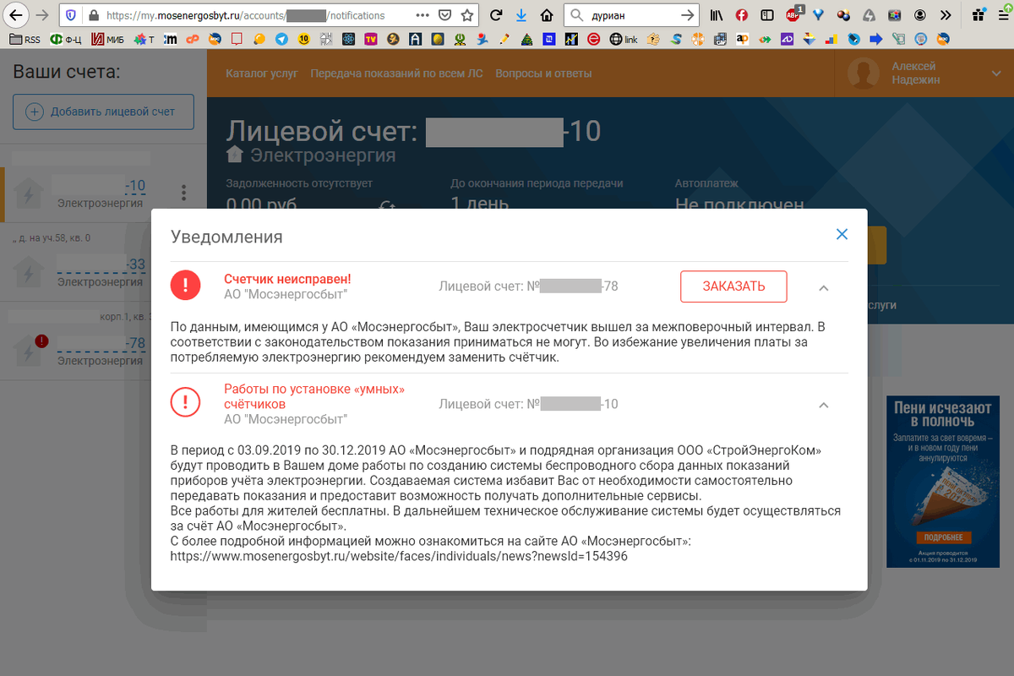Open the МИБ bookmark
The height and width of the screenshot is (676, 1014).
[x=108, y=39]
